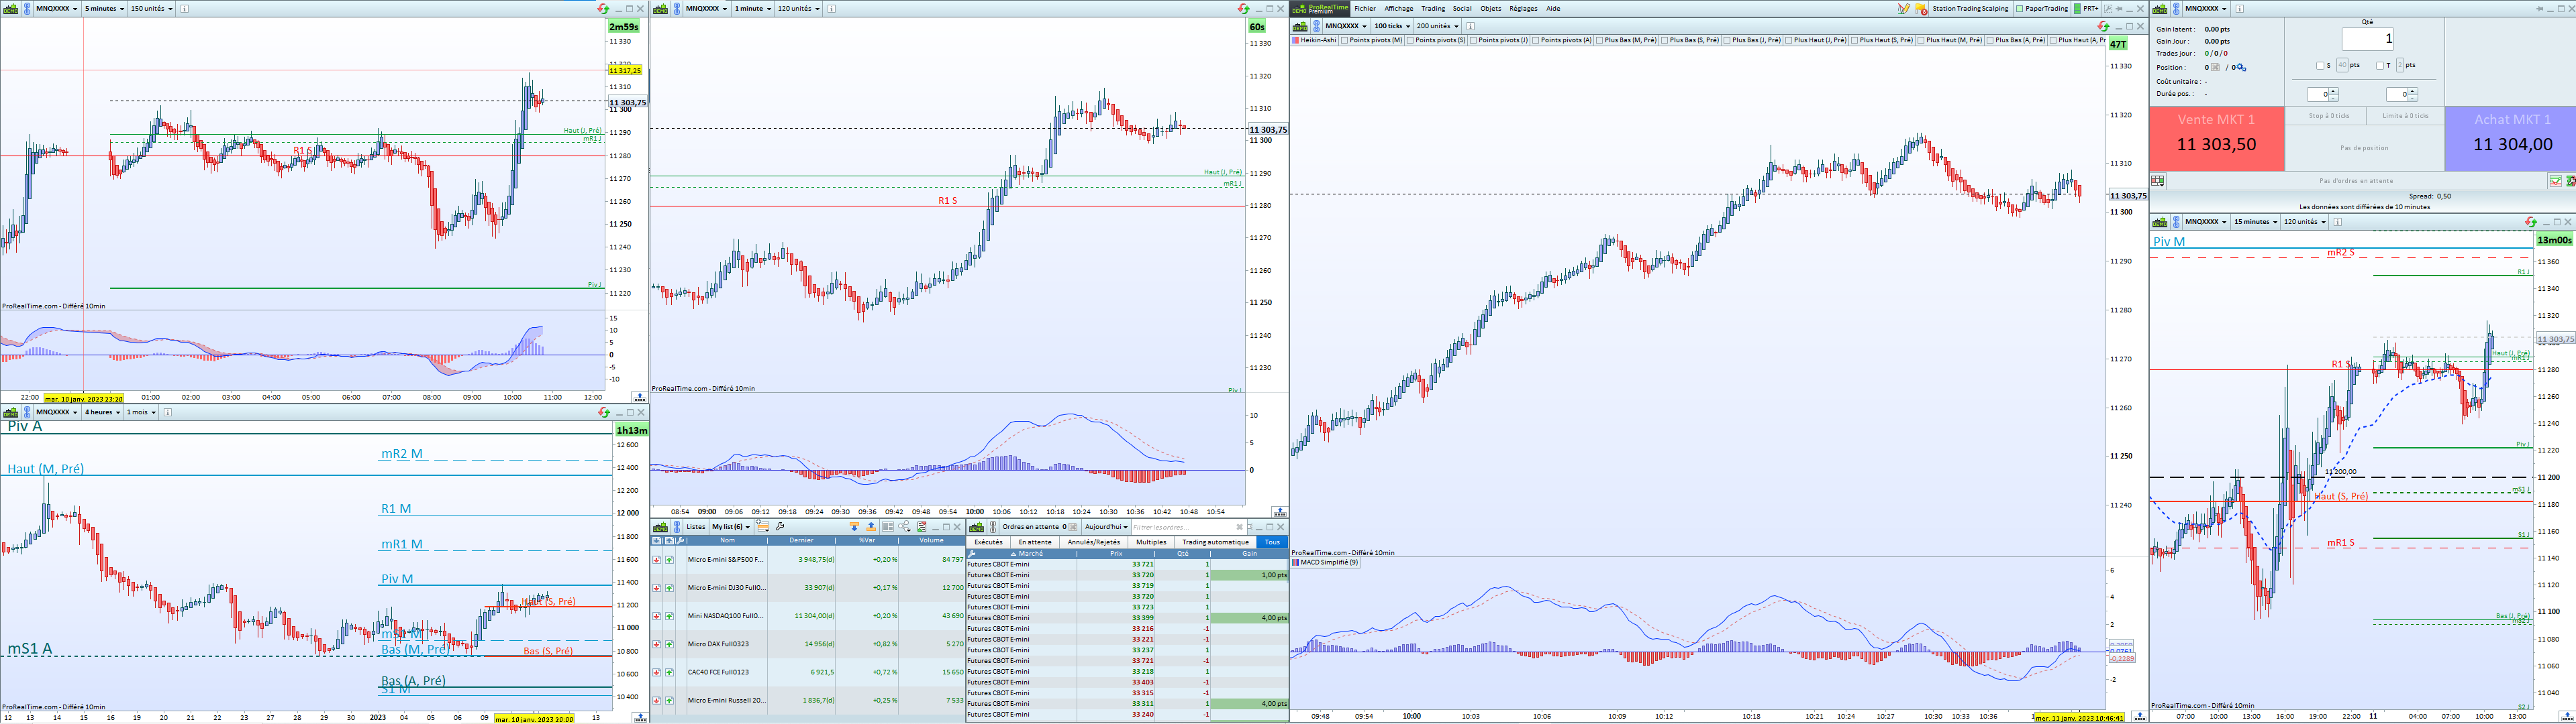Click the info icon on the 1 minute chart toolbar
The image size is (2576, 724).
pos(831,9)
